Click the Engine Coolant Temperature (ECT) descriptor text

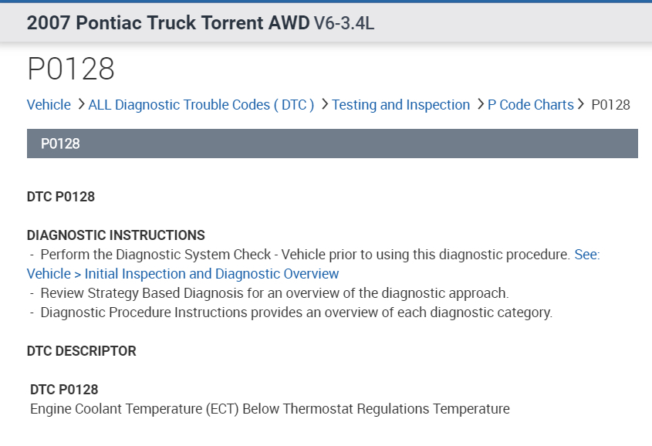tap(270, 409)
